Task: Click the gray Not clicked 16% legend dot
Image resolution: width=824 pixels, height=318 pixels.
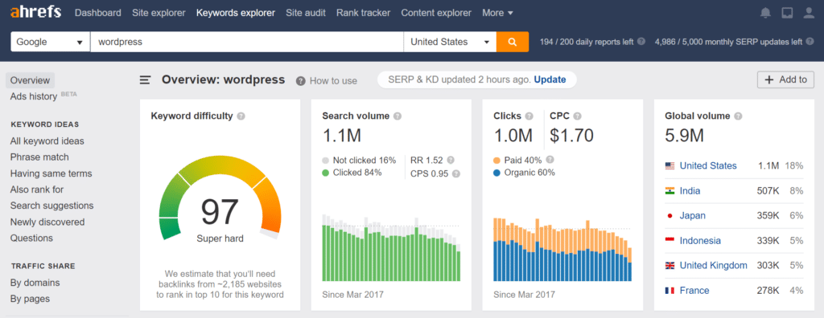Action: click(326, 160)
